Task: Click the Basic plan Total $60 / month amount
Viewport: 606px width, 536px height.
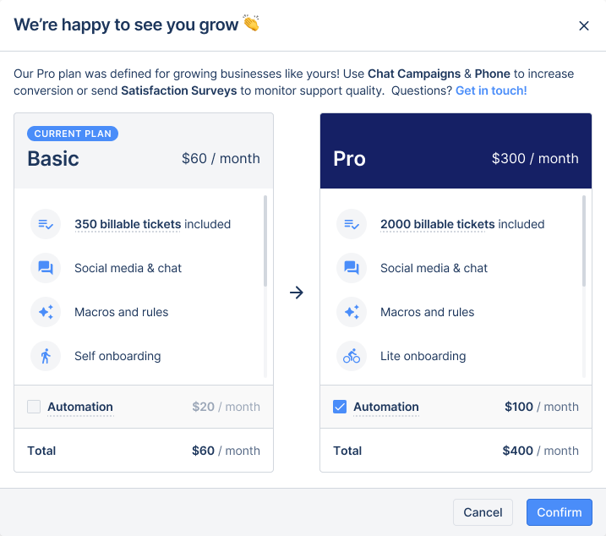Action: pyautogui.click(x=227, y=451)
